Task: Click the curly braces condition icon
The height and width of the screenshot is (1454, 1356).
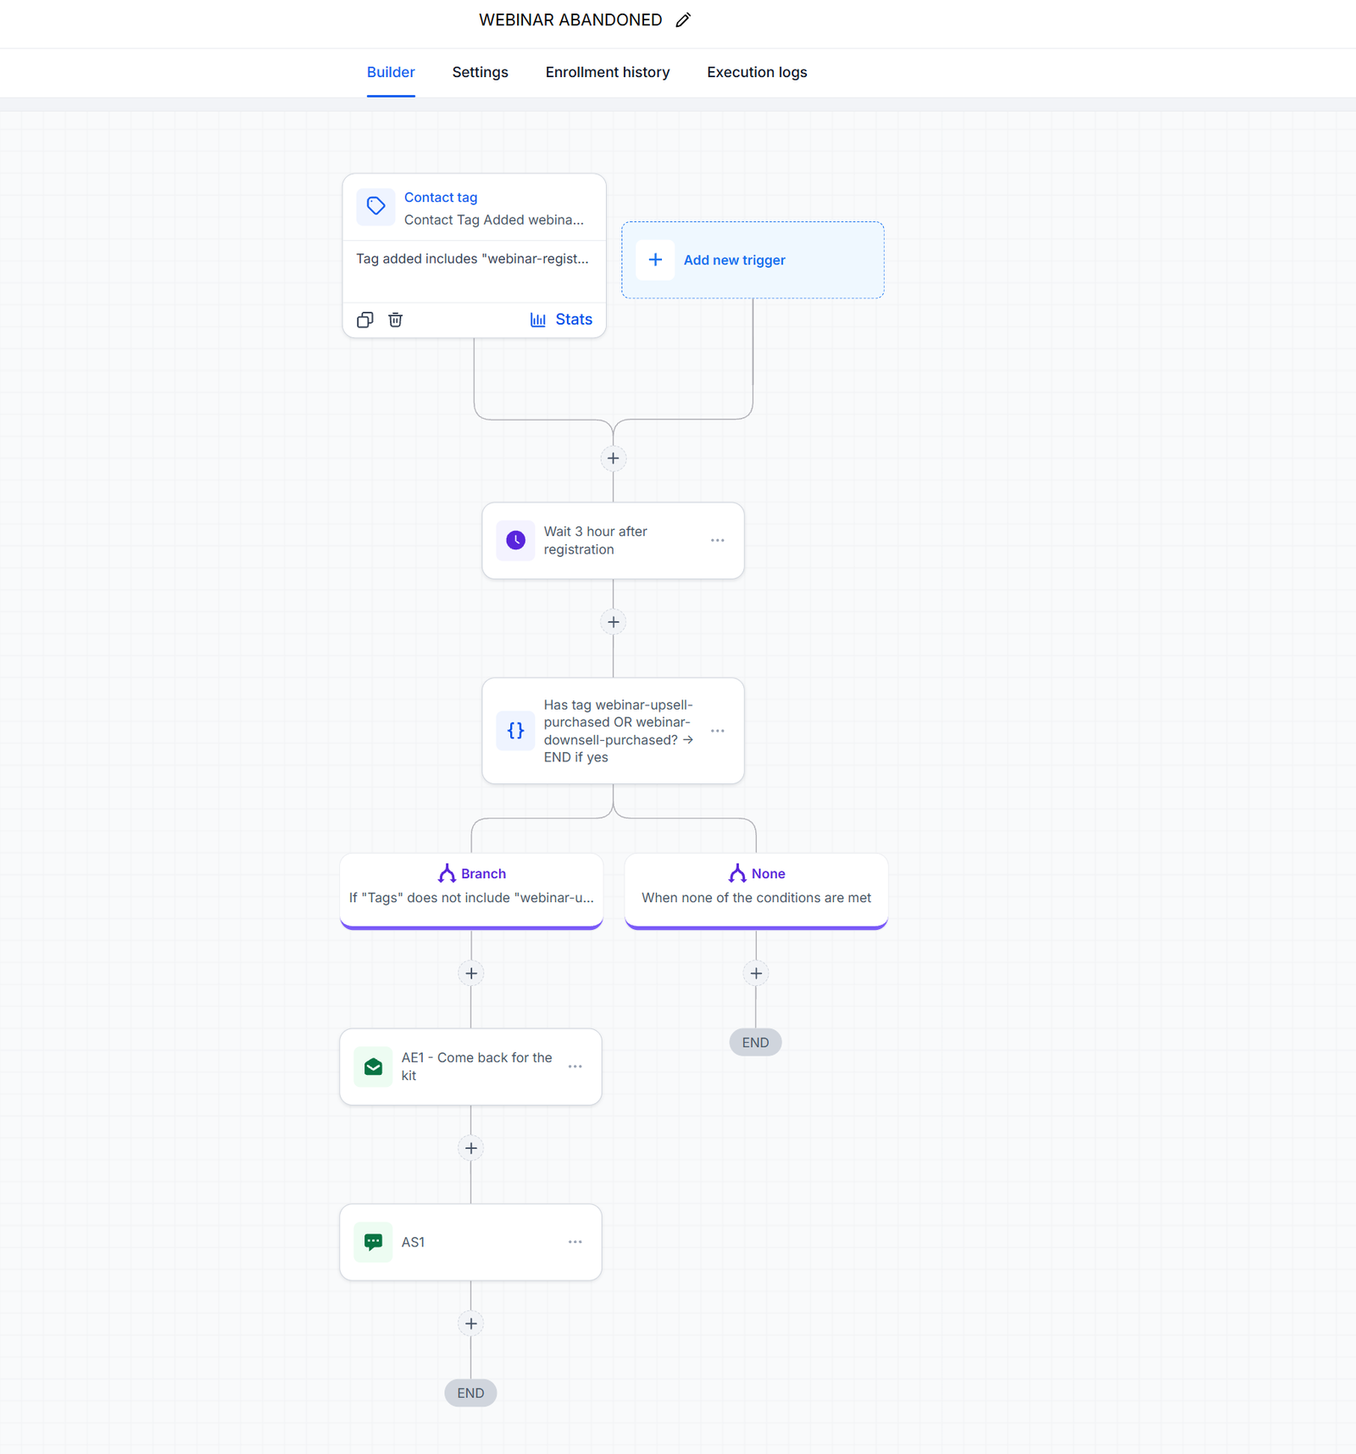Action: point(515,731)
